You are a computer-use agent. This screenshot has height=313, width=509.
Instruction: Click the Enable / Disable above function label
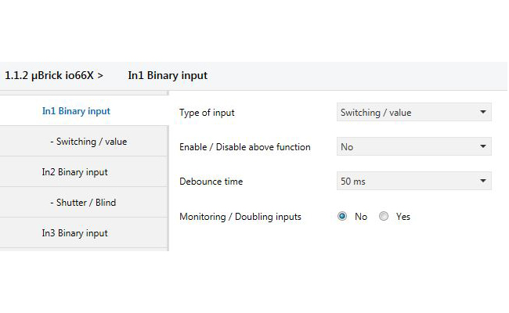click(244, 147)
